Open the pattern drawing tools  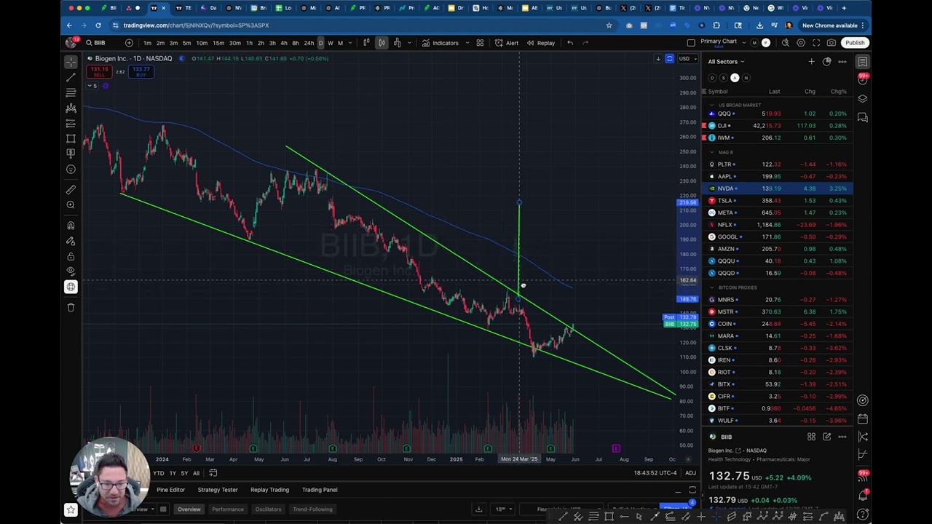click(71, 108)
